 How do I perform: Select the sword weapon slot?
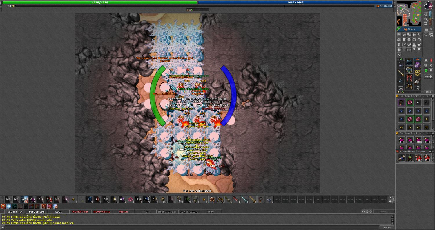[400, 73]
